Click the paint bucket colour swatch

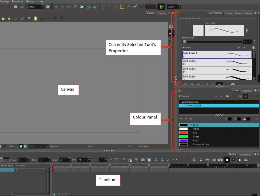248,119
